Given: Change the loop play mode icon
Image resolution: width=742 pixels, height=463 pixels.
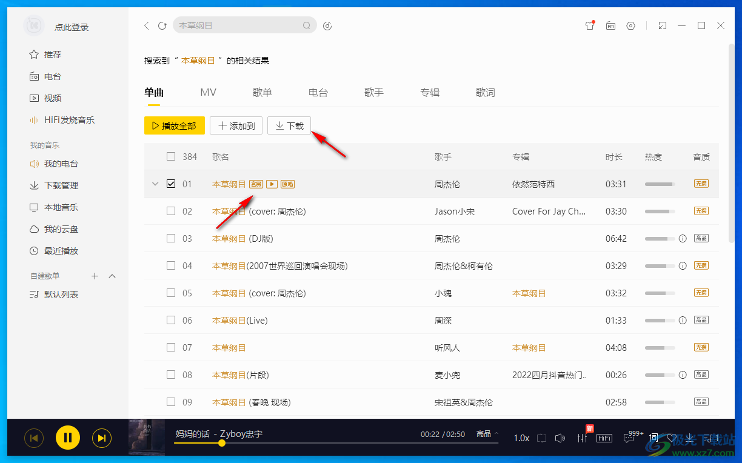Looking at the screenshot, I should [x=541, y=438].
